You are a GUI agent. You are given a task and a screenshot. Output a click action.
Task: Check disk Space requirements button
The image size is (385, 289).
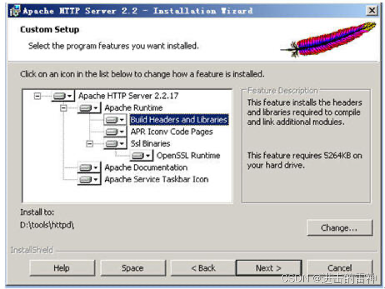coord(133,268)
